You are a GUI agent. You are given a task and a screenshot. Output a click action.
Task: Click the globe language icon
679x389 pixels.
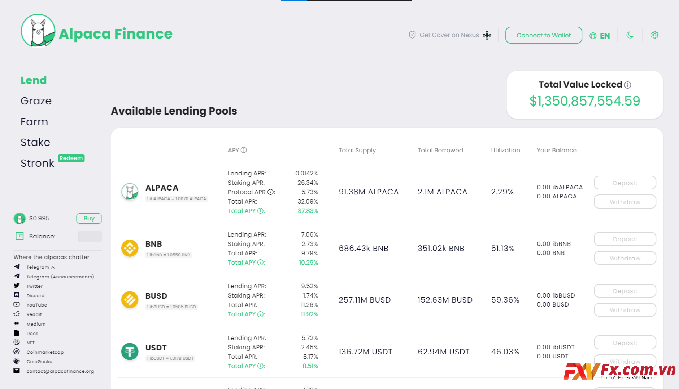(x=593, y=36)
